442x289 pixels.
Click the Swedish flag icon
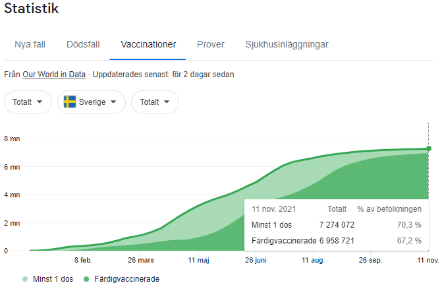pos(70,102)
